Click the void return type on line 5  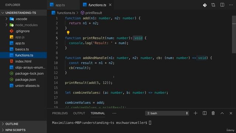coord(138,38)
